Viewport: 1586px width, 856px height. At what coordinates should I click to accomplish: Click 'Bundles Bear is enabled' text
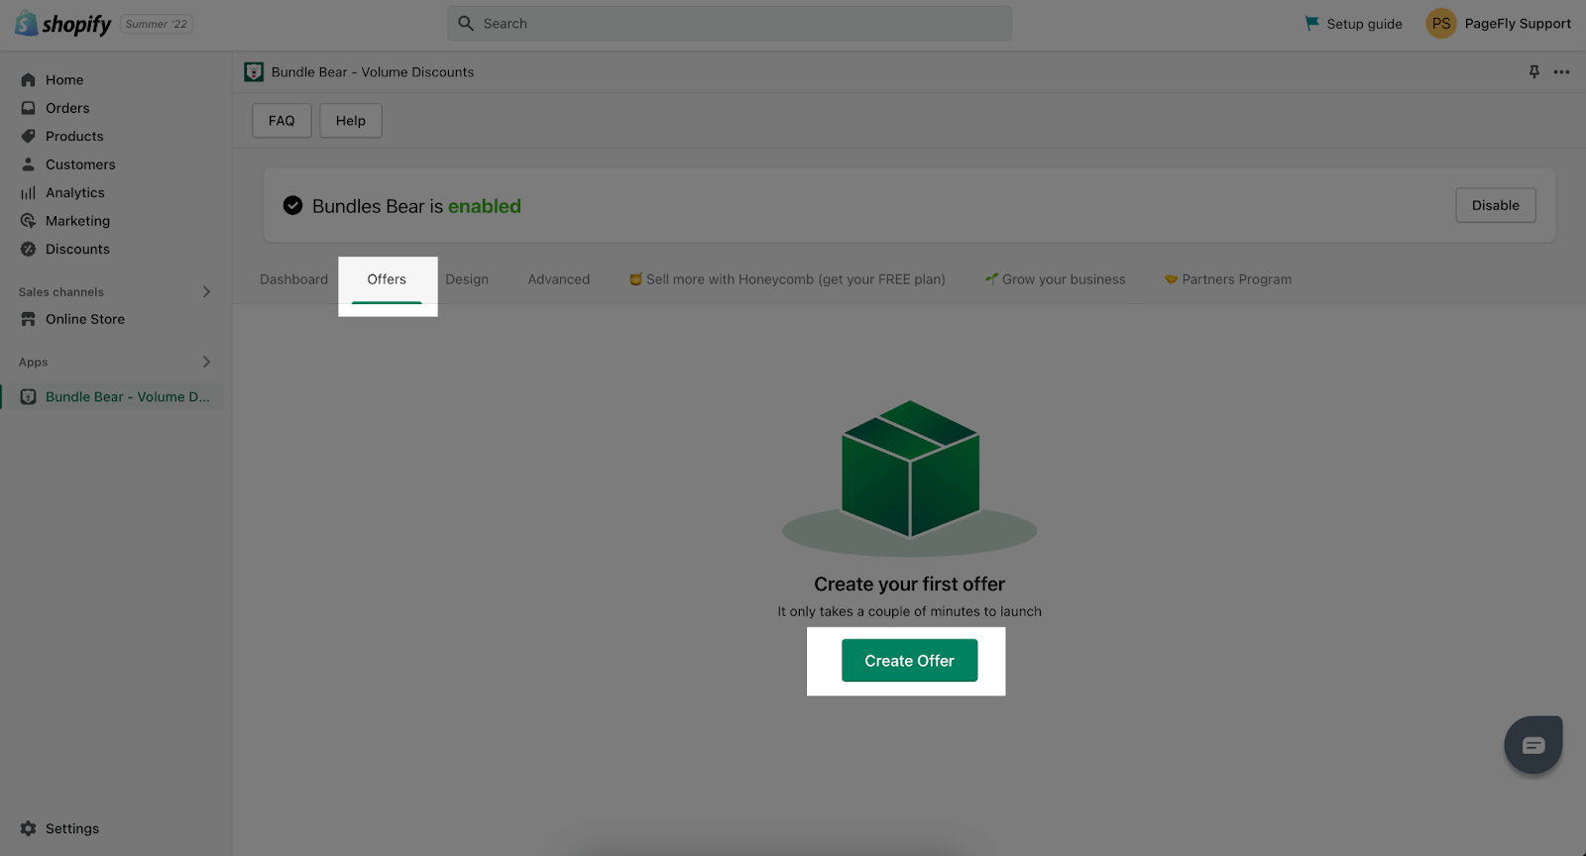point(416,206)
